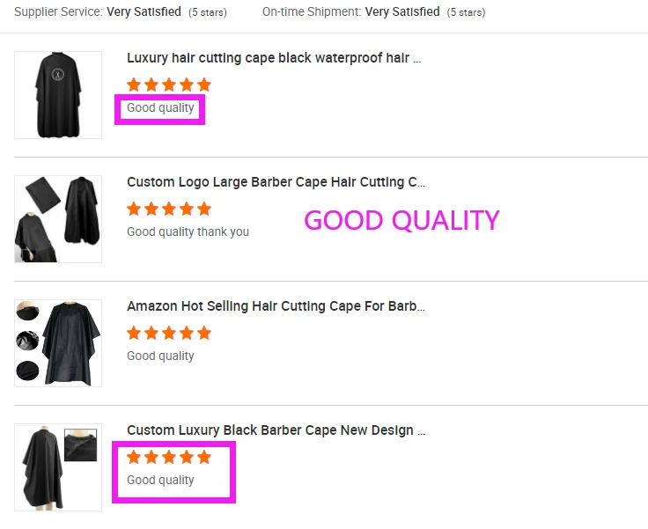
Task: Click the fifth star of the Luxury hair cutting cape rating
Action: click(204, 84)
